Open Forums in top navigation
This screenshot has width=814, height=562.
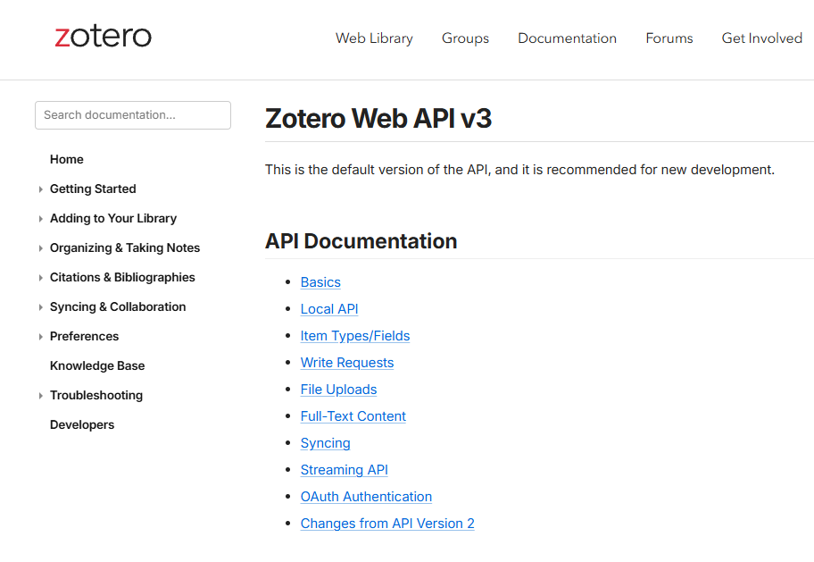(669, 38)
